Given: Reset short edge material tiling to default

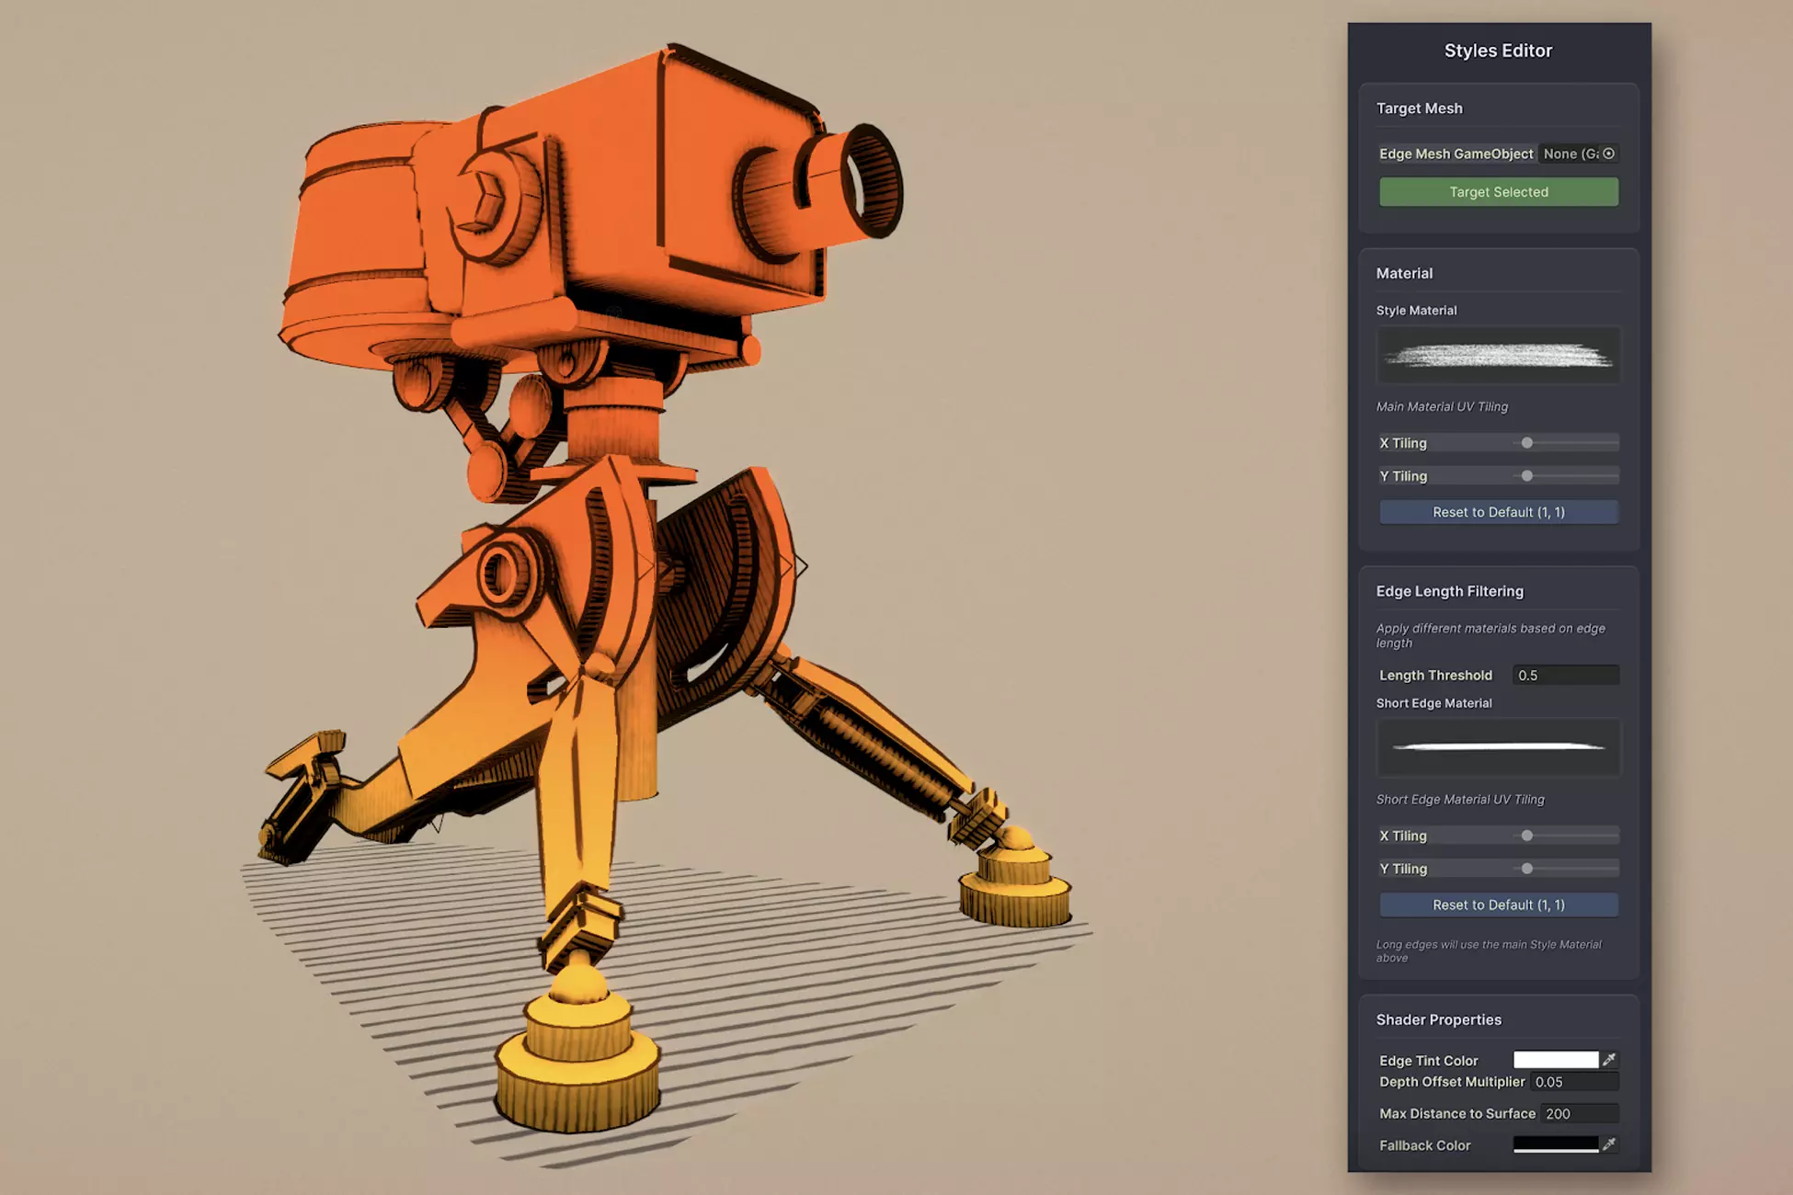Looking at the screenshot, I should coord(1498,905).
